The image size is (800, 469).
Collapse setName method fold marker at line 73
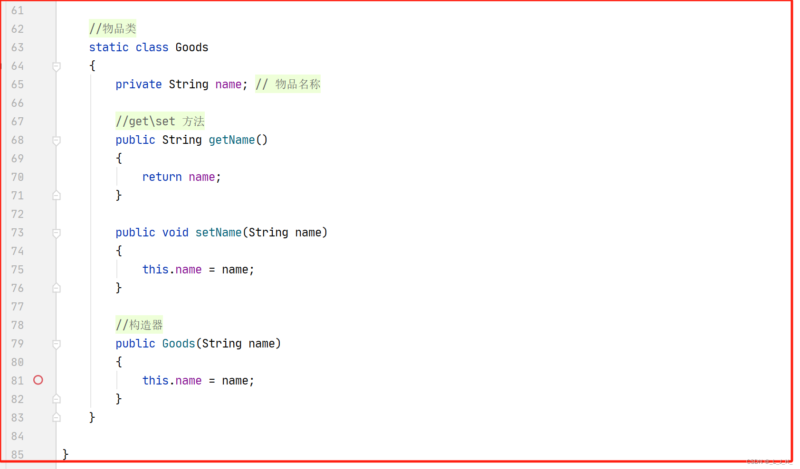[57, 233]
